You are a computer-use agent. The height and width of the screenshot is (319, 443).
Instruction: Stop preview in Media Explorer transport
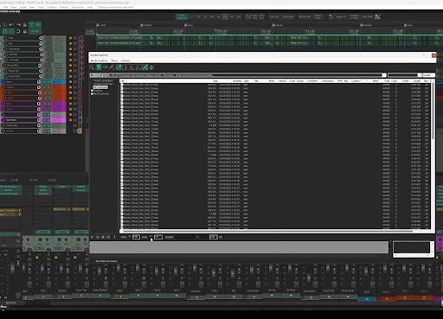pos(103,237)
